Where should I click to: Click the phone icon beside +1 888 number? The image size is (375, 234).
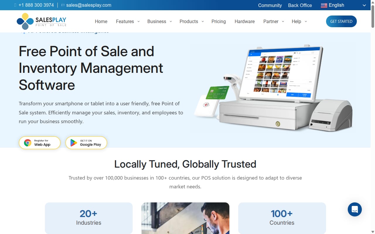(15, 5)
